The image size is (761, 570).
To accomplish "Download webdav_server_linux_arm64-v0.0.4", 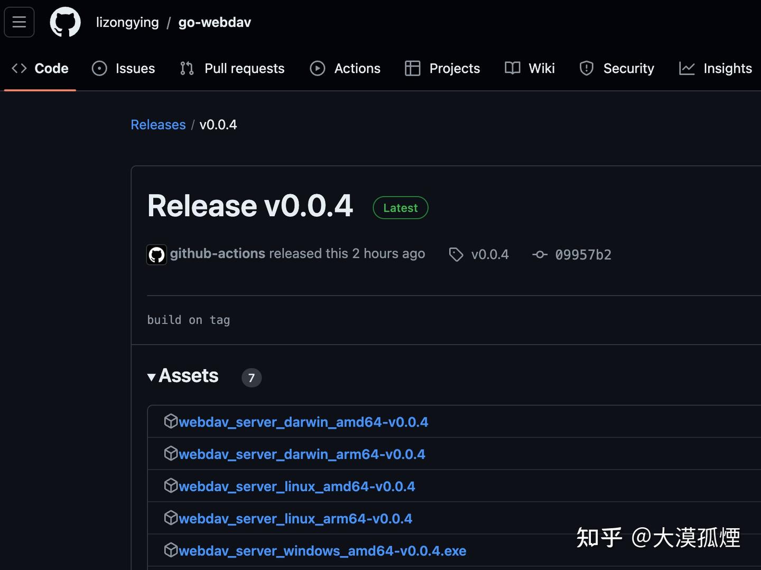I will point(295,519).
